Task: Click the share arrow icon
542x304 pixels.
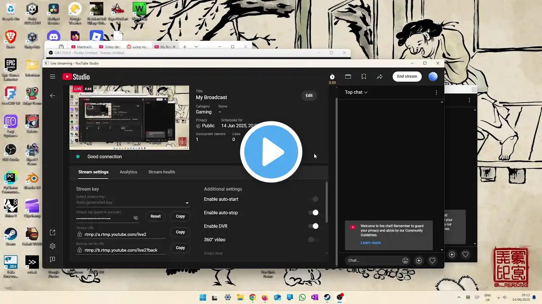Action: (380, 76)
